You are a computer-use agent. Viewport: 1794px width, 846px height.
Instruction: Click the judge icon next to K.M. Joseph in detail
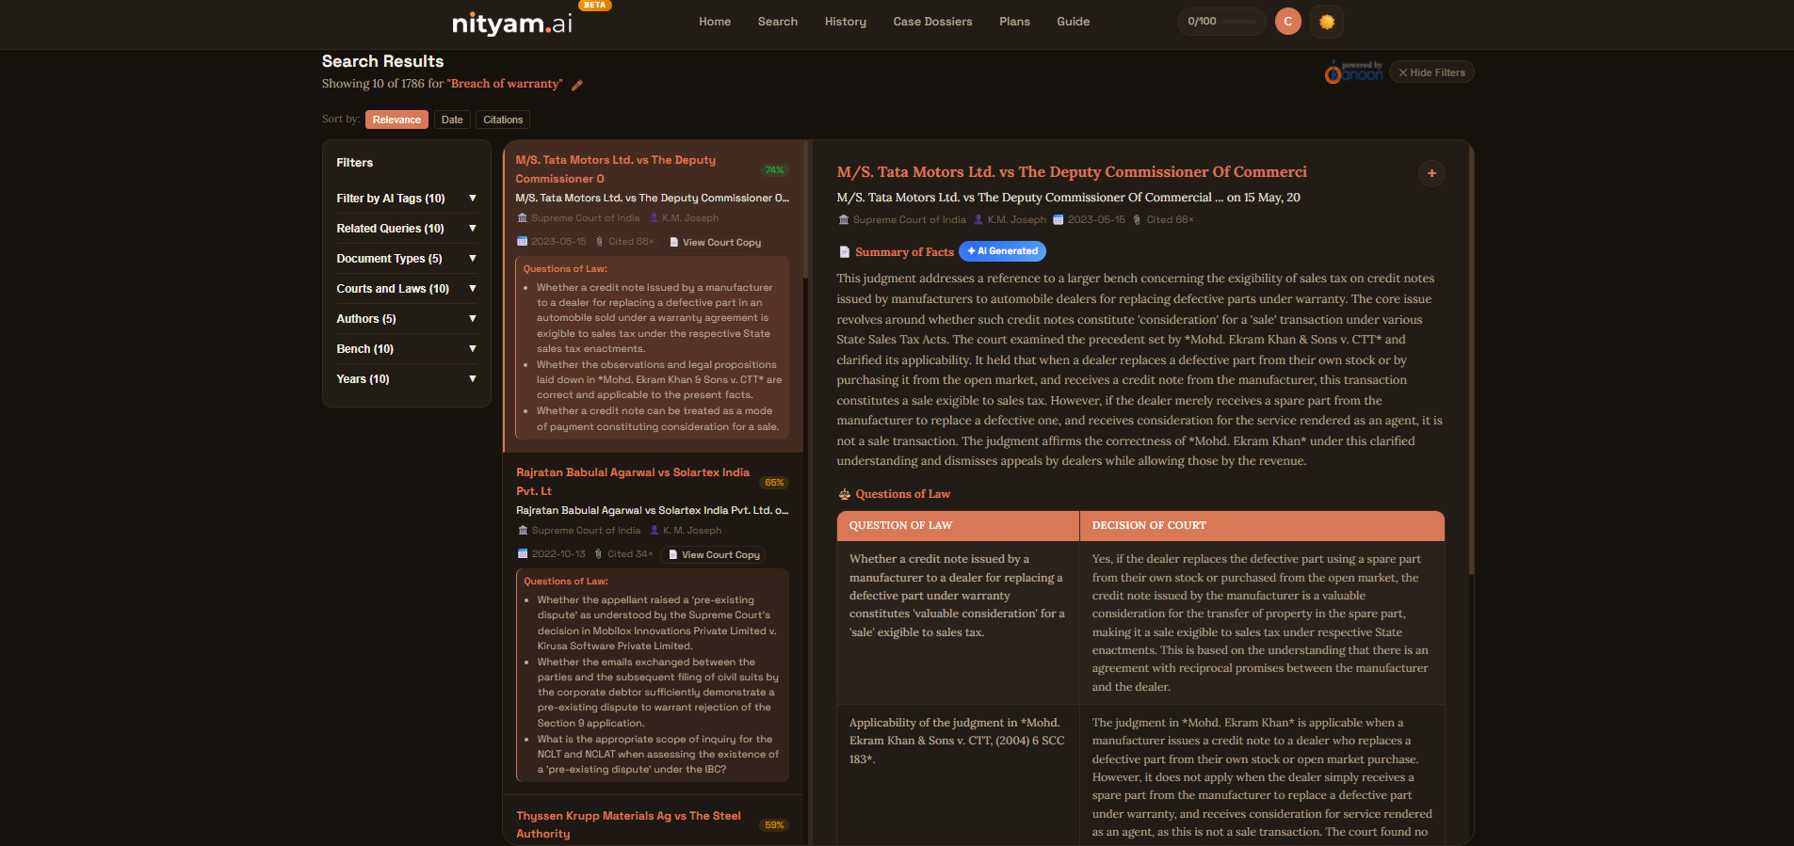click(978, 220)
